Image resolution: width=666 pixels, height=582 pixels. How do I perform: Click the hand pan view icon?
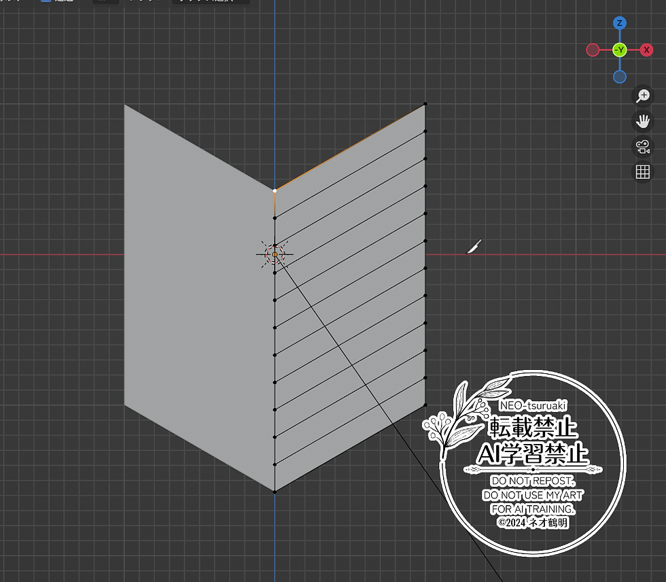643,121
